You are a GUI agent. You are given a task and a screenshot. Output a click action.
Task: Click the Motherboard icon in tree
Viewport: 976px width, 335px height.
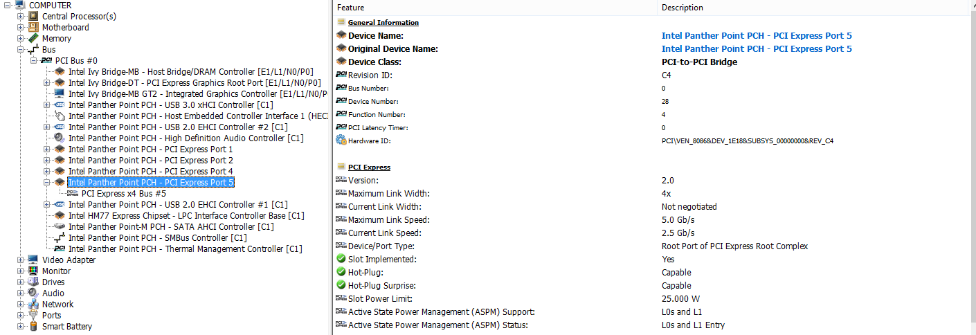(33, 27)
